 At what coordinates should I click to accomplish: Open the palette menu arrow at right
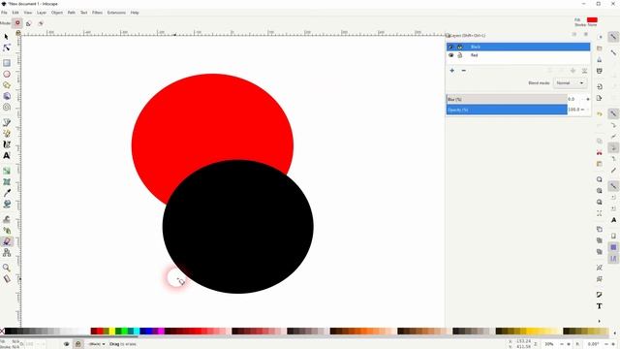point(615,333)
